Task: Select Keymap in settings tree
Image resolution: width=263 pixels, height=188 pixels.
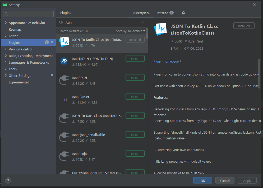Action: pyautogui.click(x=15, y=29)
